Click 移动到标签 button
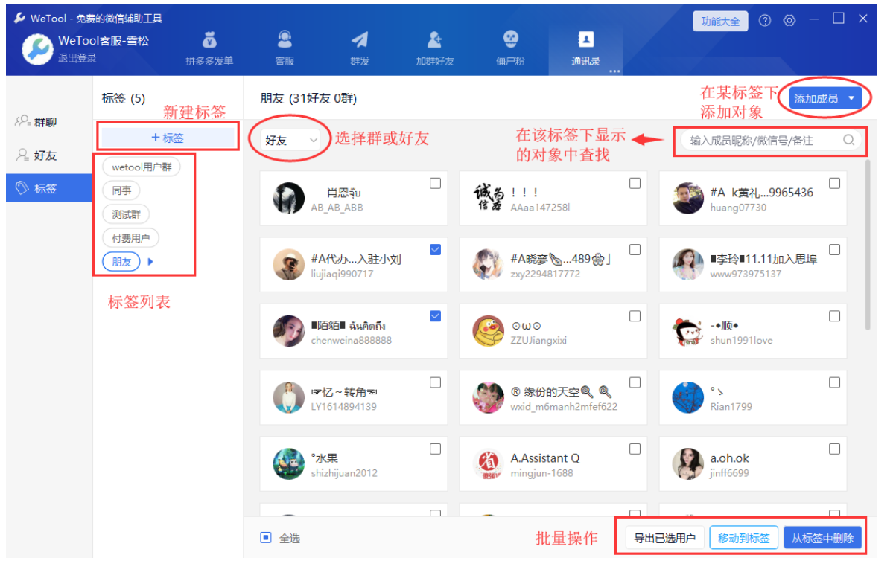The image size is (896, 581). (x=744, y=538)
